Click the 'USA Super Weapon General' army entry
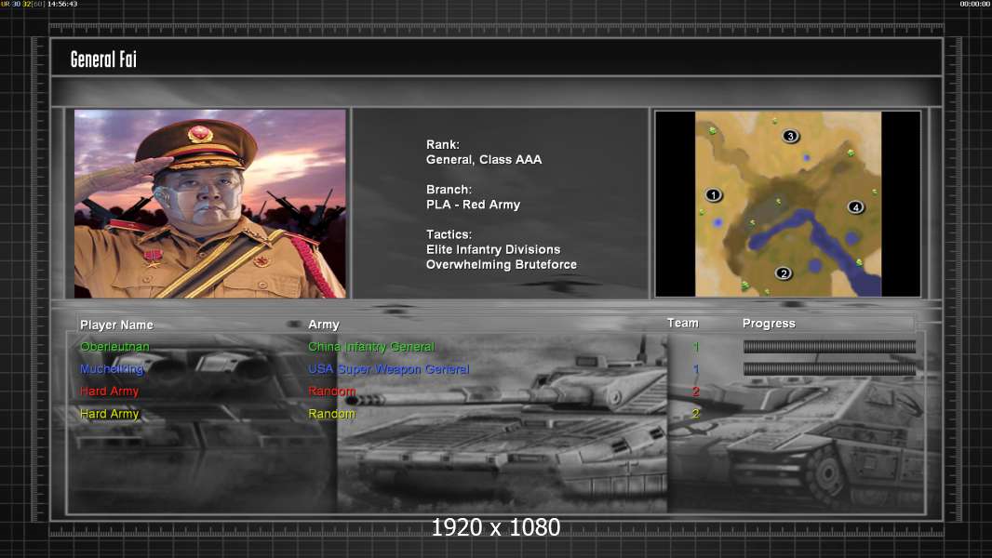This screenshot has width=992, height=558. (x=388, y=369)
